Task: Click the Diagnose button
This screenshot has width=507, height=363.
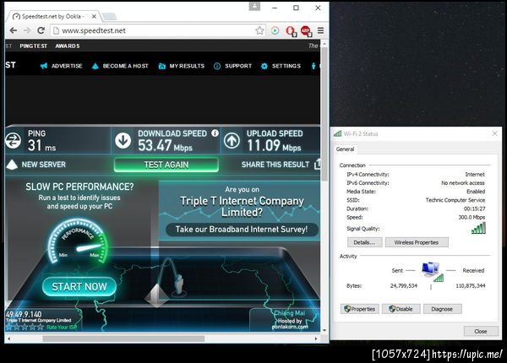Action: click(x=442, y=309)
